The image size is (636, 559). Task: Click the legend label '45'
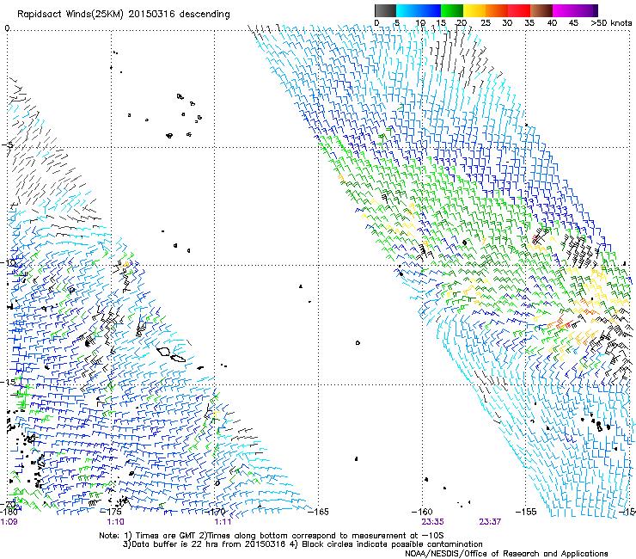[x=573, y=23]
